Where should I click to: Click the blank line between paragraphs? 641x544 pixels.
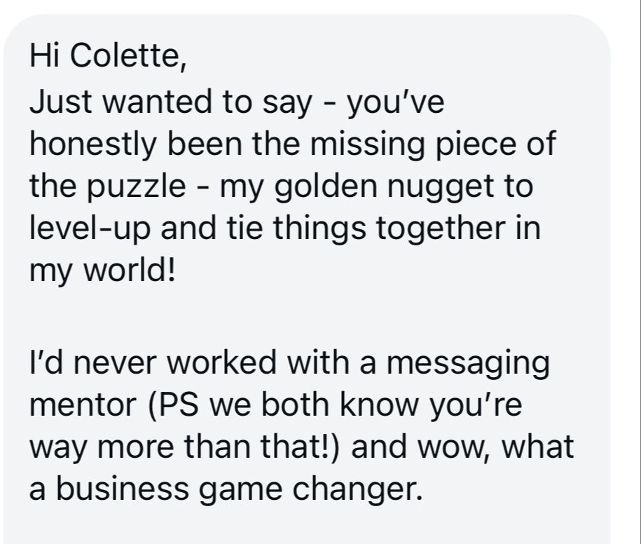(280, 317)
